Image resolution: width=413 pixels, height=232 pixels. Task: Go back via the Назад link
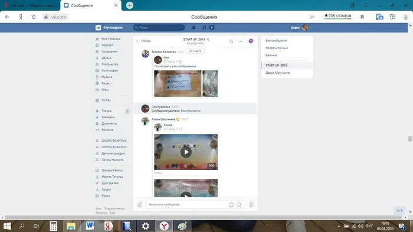pos(143,41)
